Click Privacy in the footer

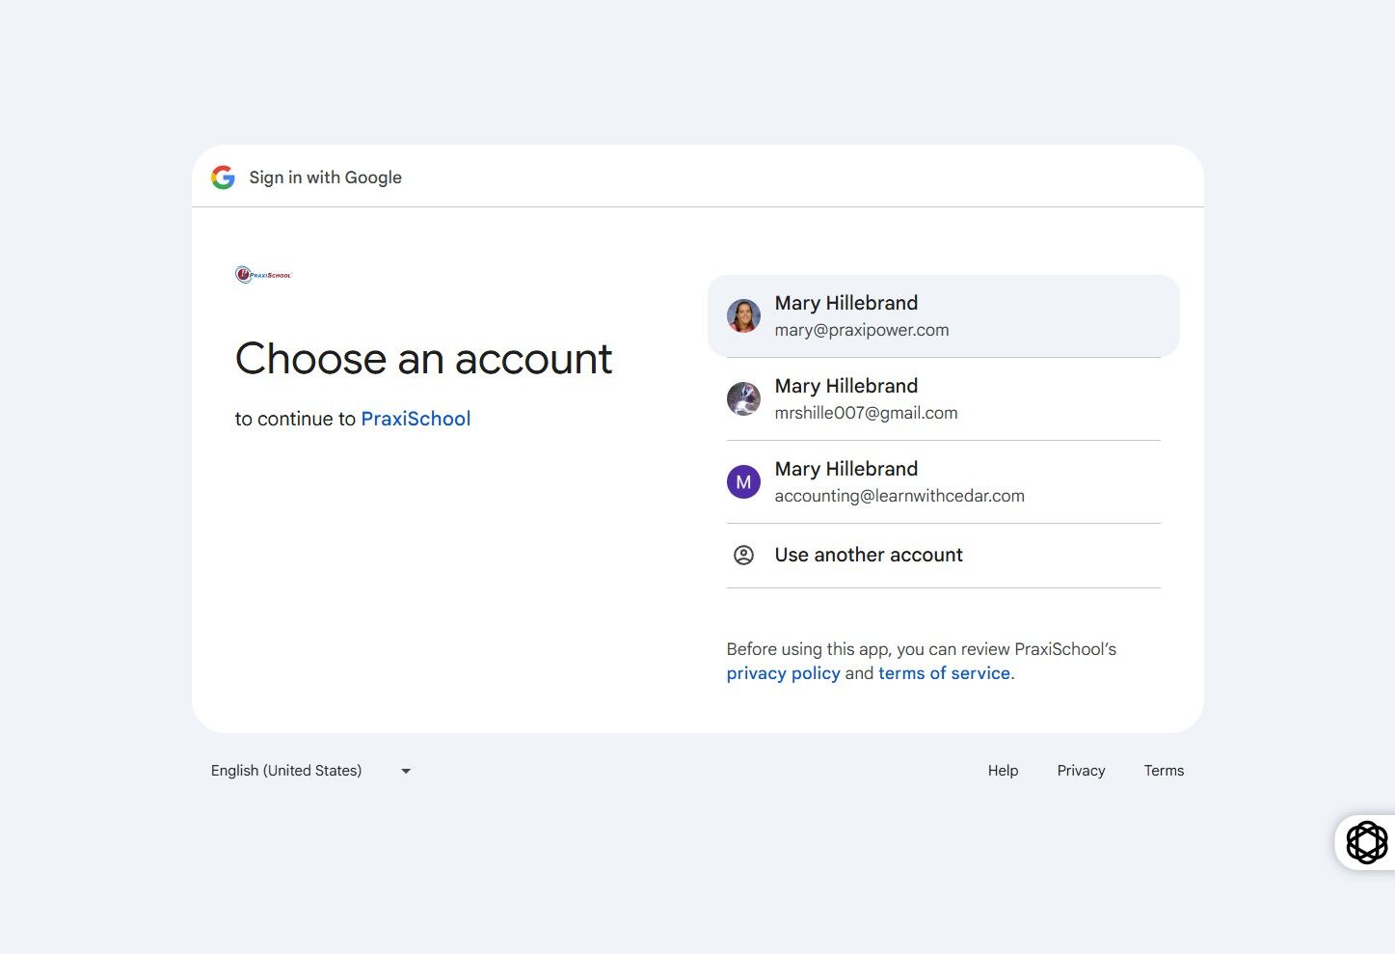(x=1081, y=771)
